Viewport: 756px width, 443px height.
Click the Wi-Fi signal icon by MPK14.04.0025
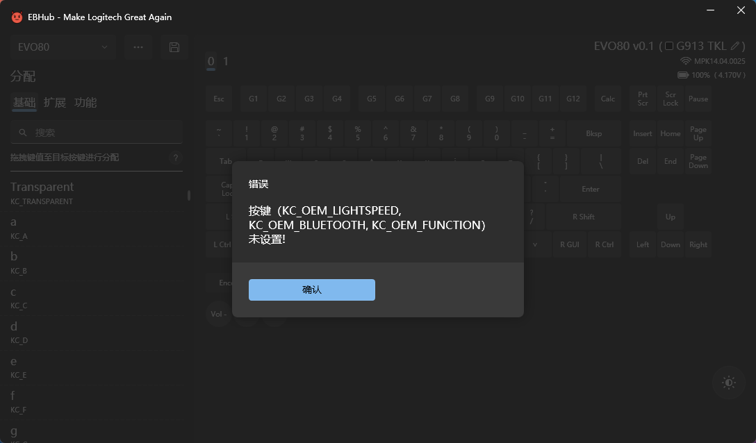(x=685, y=61)
